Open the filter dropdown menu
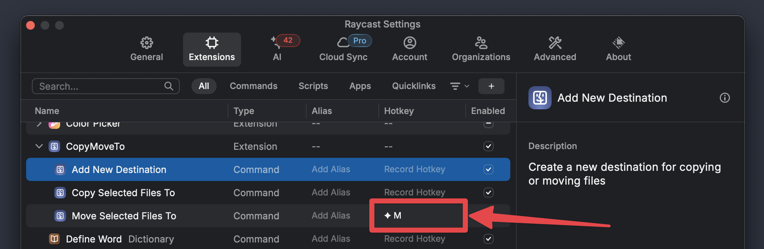The height and width of the screenshot is (249, 764). 459,86
